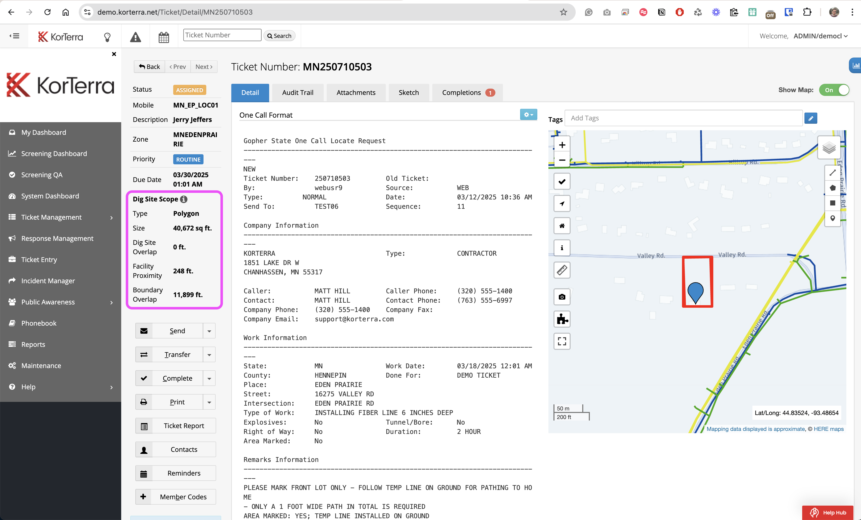Open the Contacts button
Viewport: 861px width, 520px height.
(x=175, y=450)
